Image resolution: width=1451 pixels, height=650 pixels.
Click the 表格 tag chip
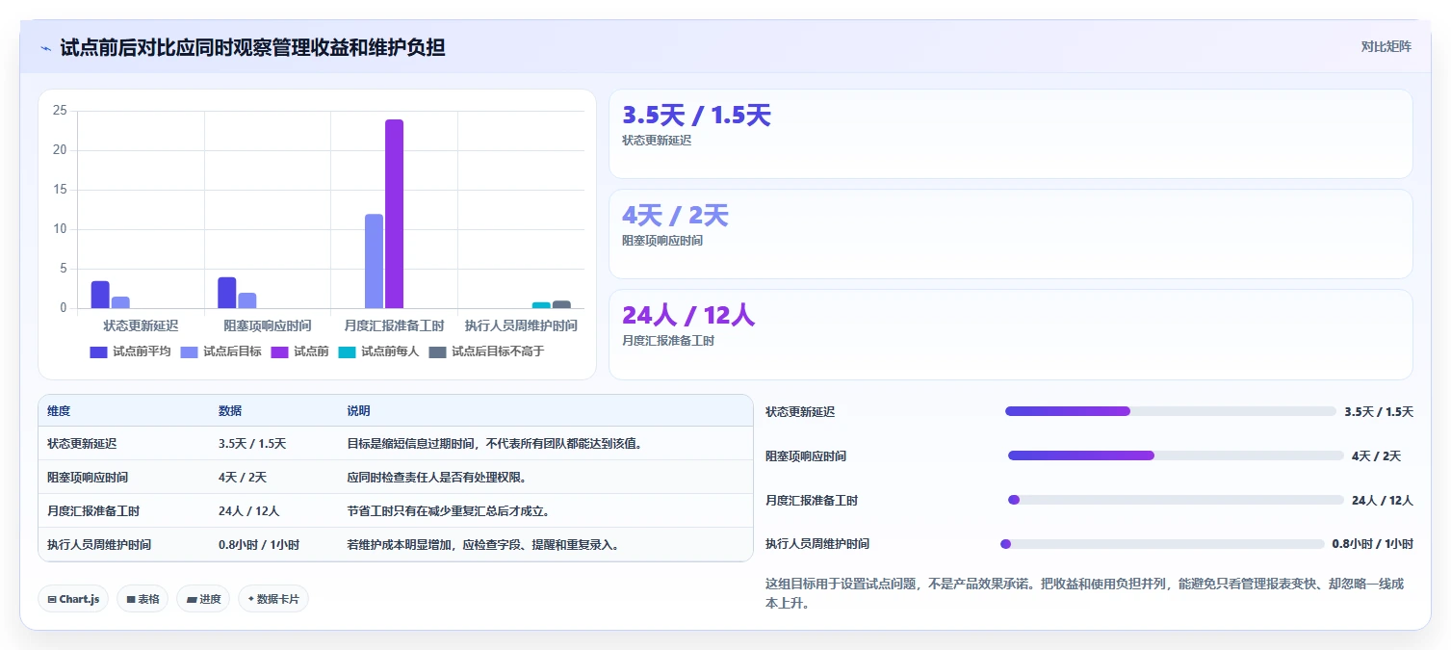143,599
